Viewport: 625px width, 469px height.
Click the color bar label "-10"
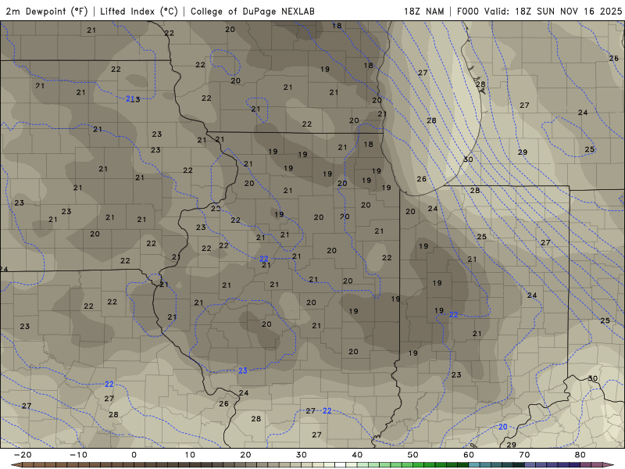(x=78, y=455)
